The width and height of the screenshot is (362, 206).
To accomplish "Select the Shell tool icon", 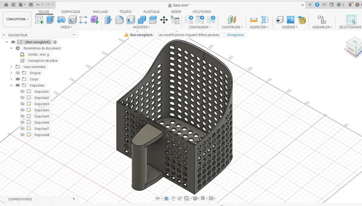I will click(130, 20).
